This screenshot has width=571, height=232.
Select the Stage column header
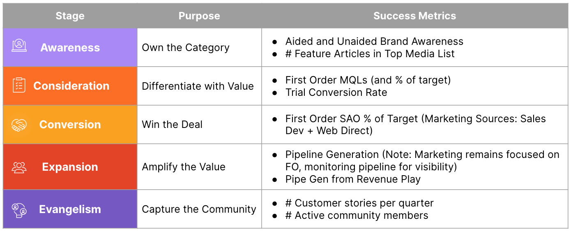pos(70,16)
